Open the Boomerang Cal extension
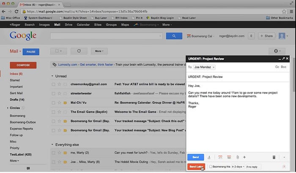296x173 pixels. pyautogui.click(x=200, y=36)
